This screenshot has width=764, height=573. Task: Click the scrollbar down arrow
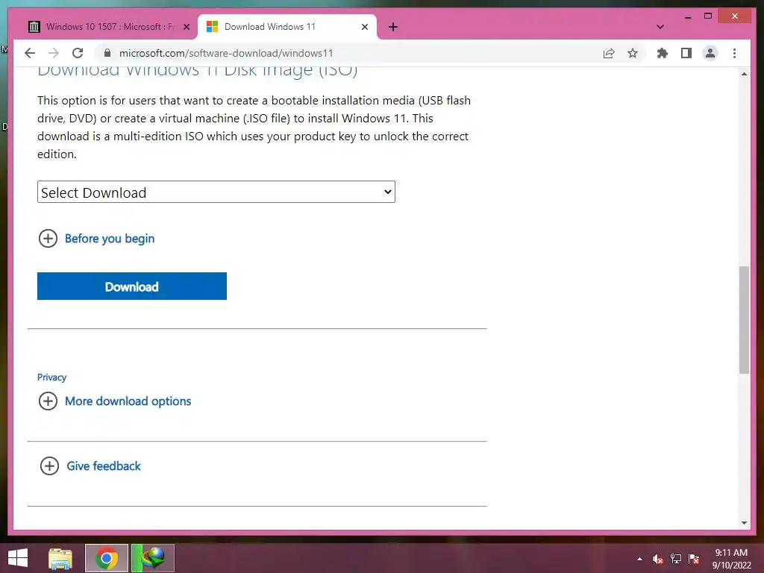tap(744, 523)
